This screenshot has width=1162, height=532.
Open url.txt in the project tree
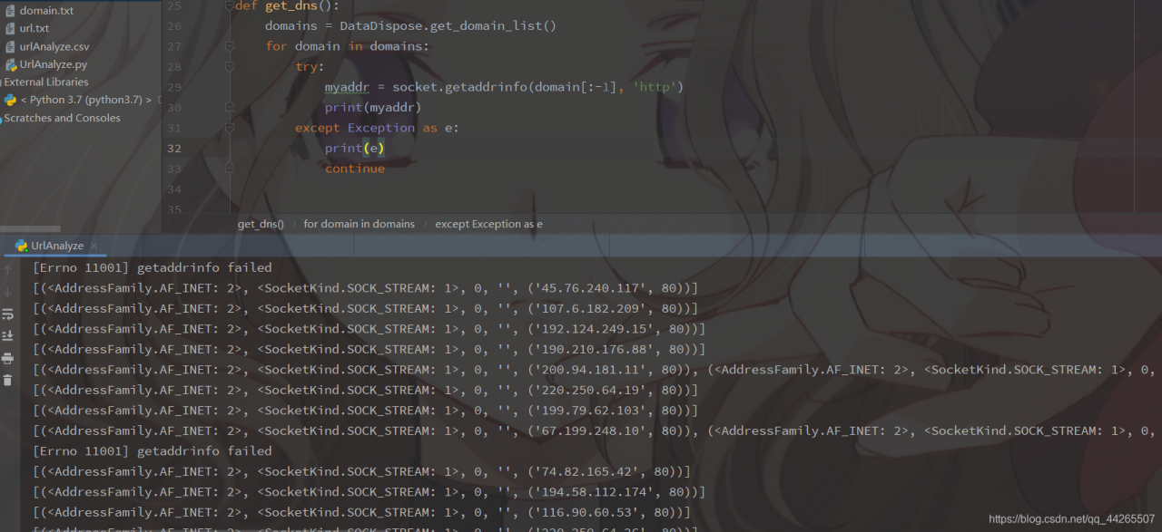[x=34, y=28]
